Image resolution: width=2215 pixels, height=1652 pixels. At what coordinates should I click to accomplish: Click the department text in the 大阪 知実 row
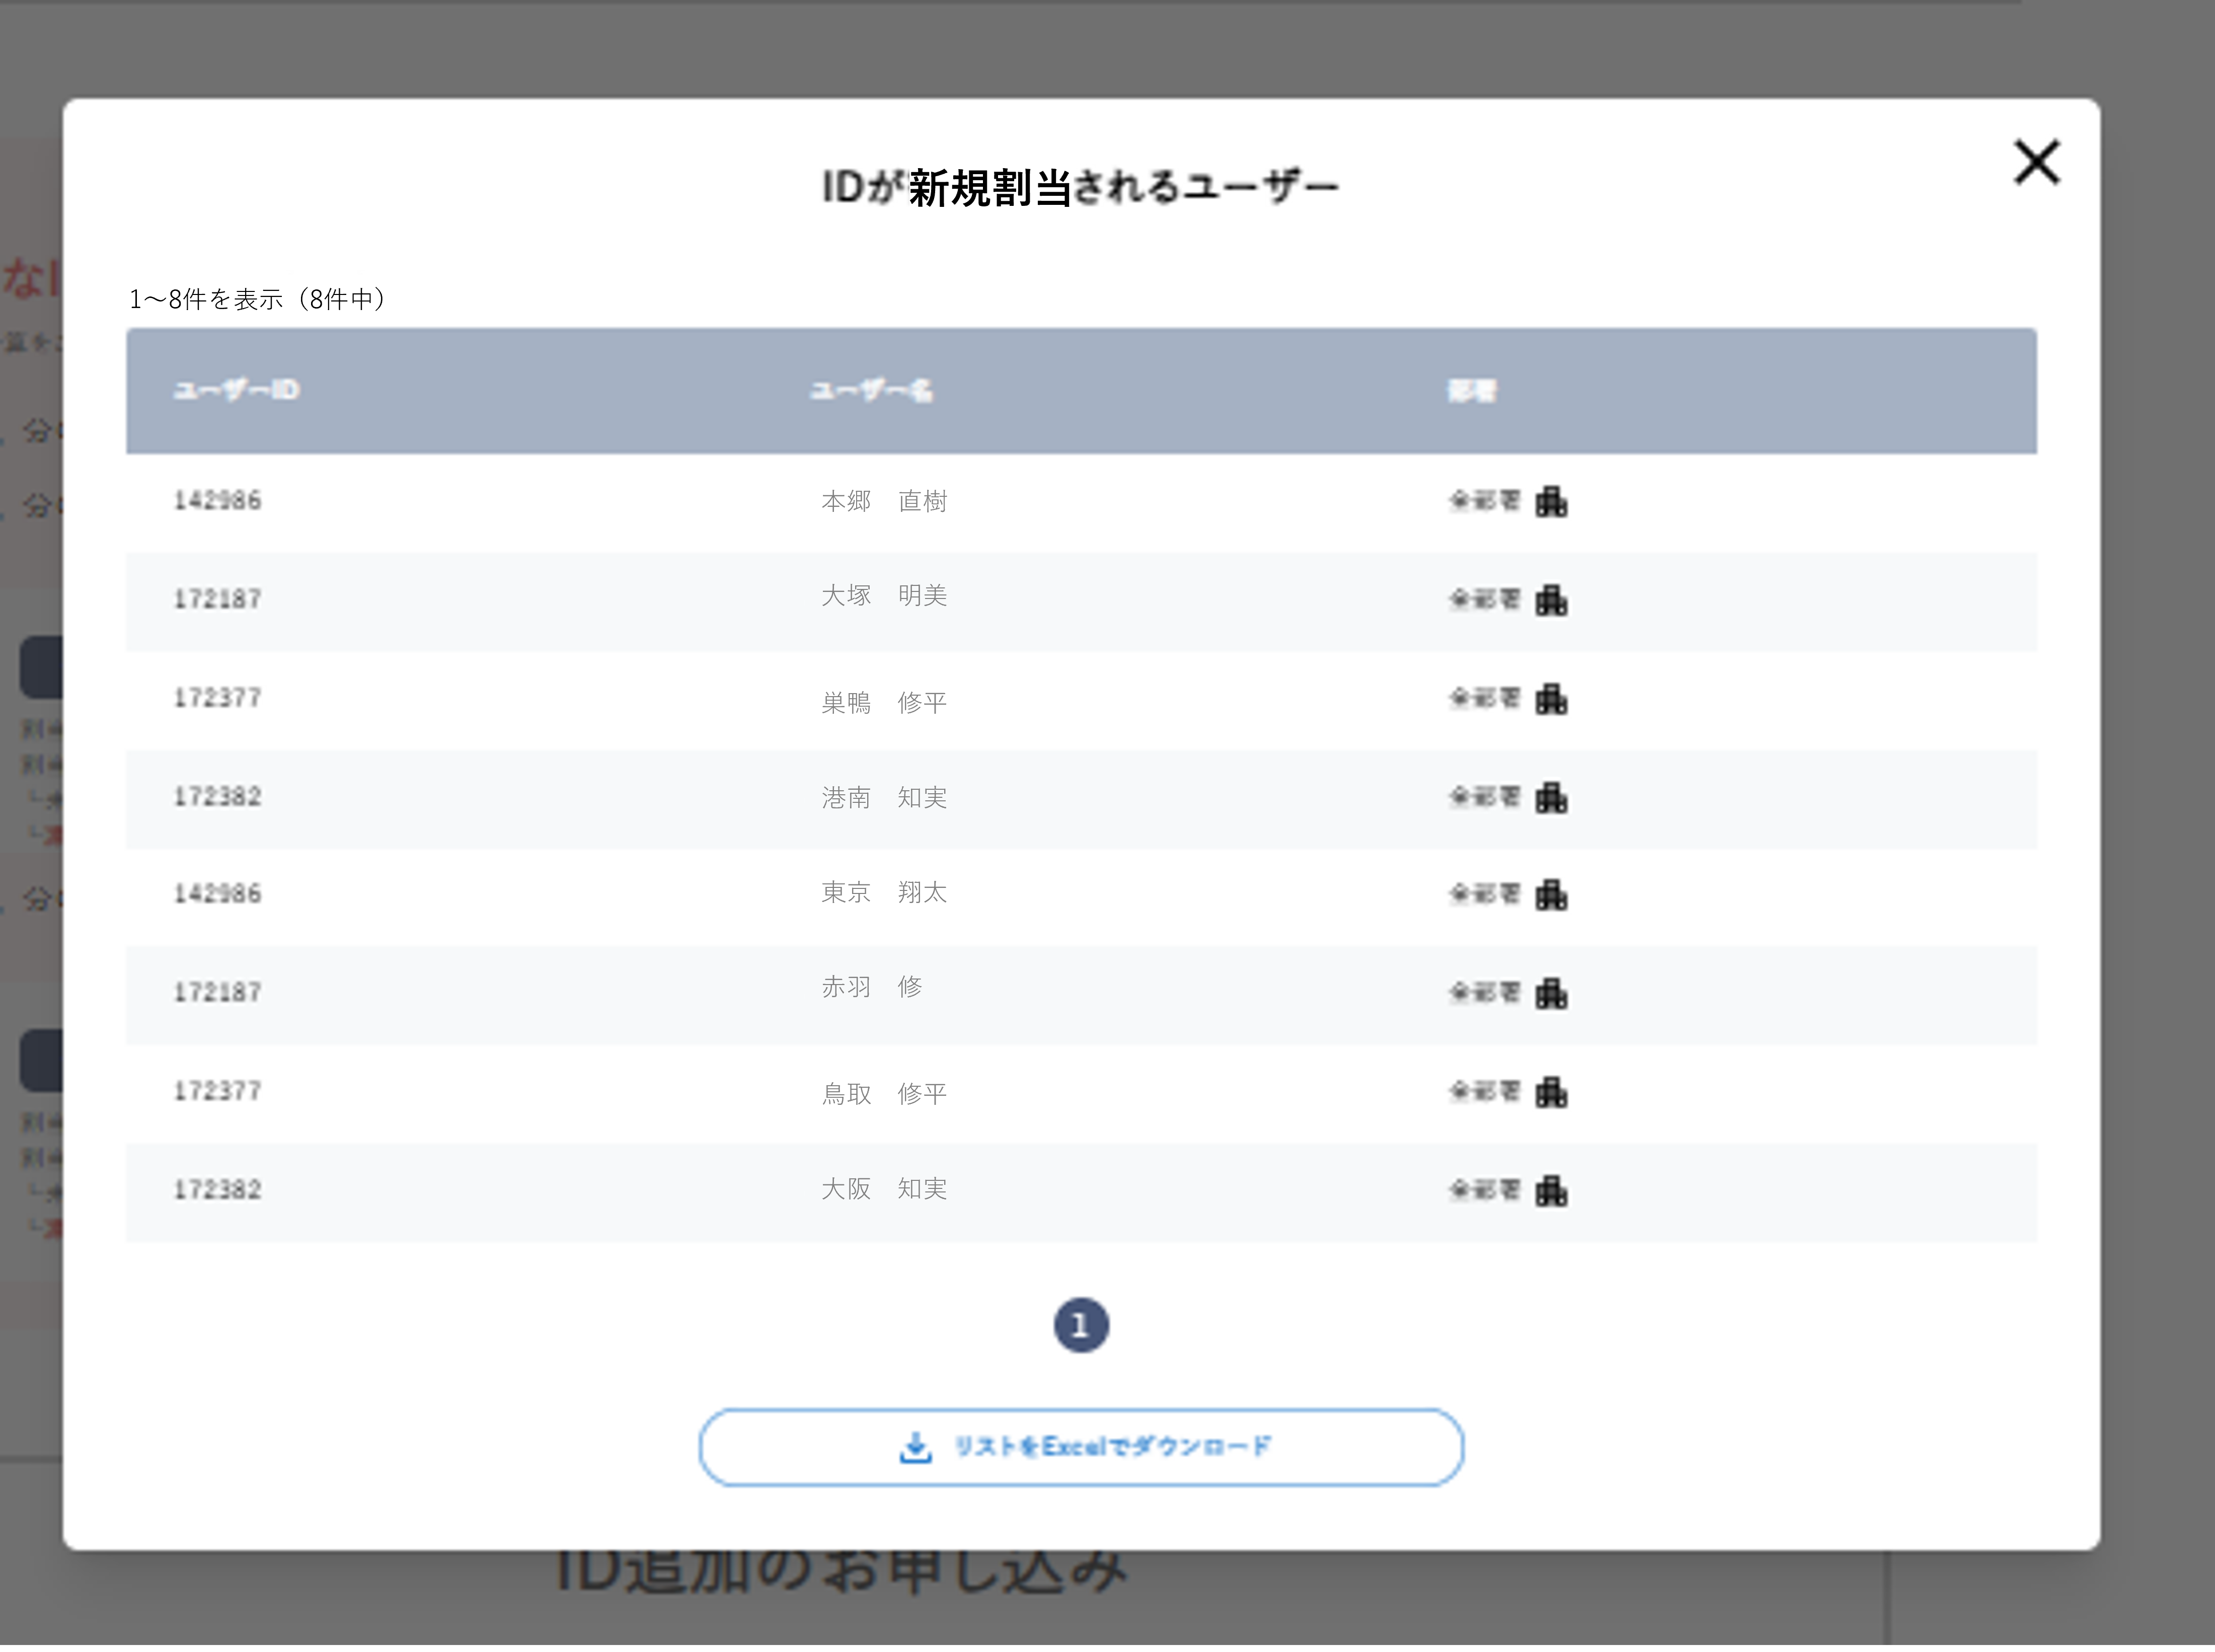pos(1484,1189)
